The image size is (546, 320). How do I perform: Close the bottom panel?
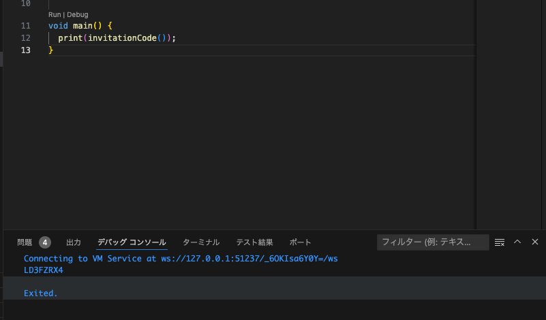(x=535, y=242)
